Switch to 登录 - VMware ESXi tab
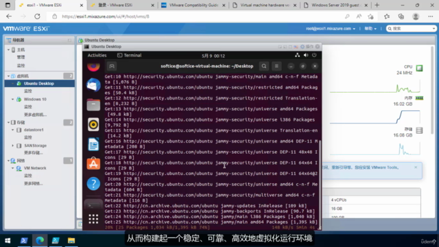The image size is (439, 247). pyautogui.click(x=122, y=5)
